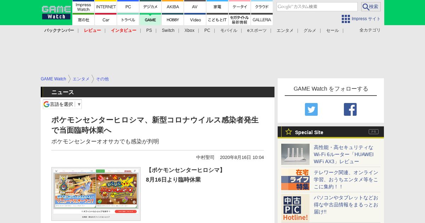Open セガタイトル最新情報 tab

[x=240, y=19]
